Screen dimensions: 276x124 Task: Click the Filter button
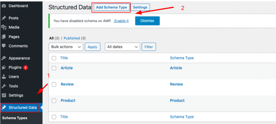click(x=149, y=47)
